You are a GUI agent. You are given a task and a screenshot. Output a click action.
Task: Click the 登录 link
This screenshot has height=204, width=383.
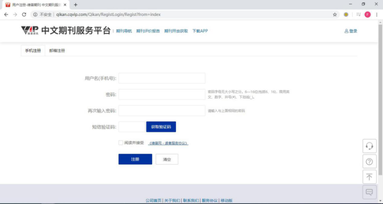pyautogui.click(x=351, y=31)
